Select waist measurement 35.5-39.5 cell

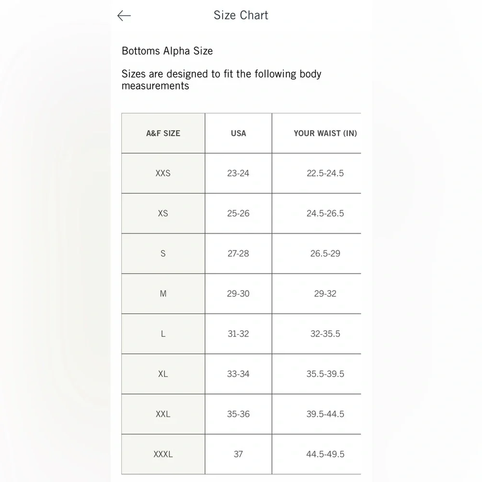pos(317,374)
